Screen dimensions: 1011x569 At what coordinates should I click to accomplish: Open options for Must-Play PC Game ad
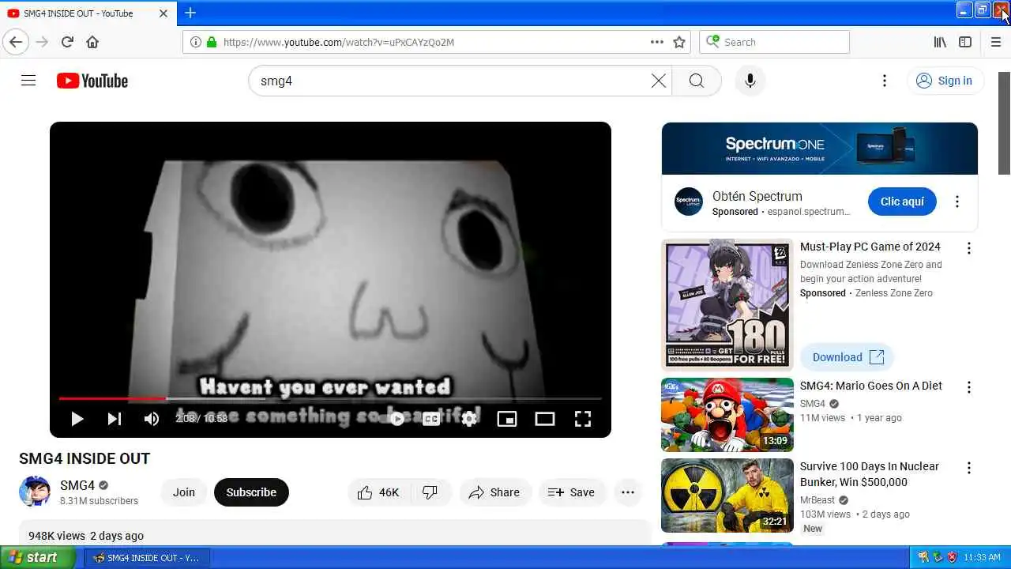[x=968, y=248]
